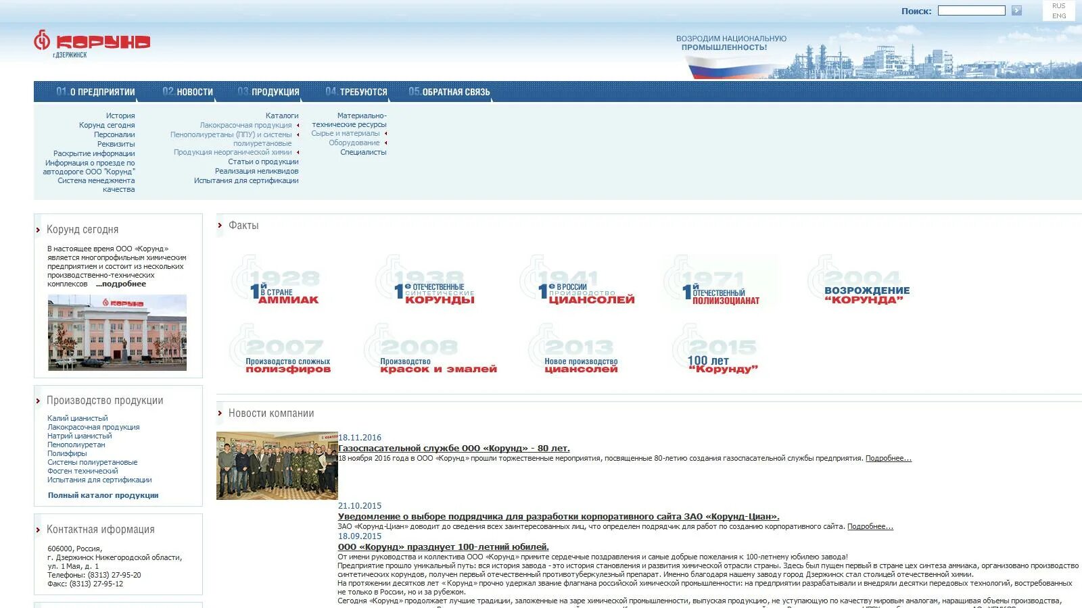Open the Реализация неликвидов link
This screenshot has height=608, width=1082.
coord(256,172)
